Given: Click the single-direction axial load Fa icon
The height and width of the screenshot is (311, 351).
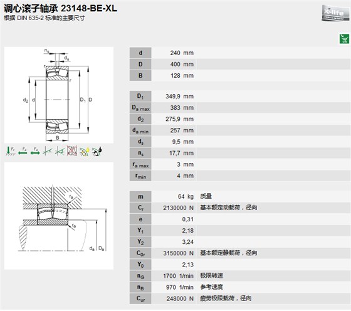Looking at the screenshot, I should tap(23, 151).
